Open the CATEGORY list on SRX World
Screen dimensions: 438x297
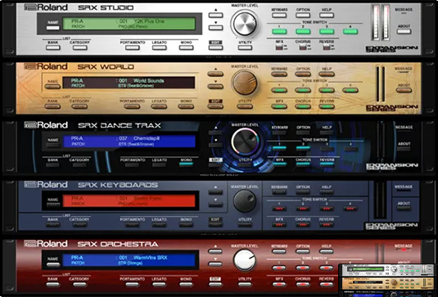[x=79, y=106]
